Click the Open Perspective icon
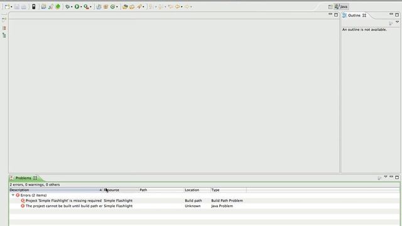 click(x=330, y=7)
